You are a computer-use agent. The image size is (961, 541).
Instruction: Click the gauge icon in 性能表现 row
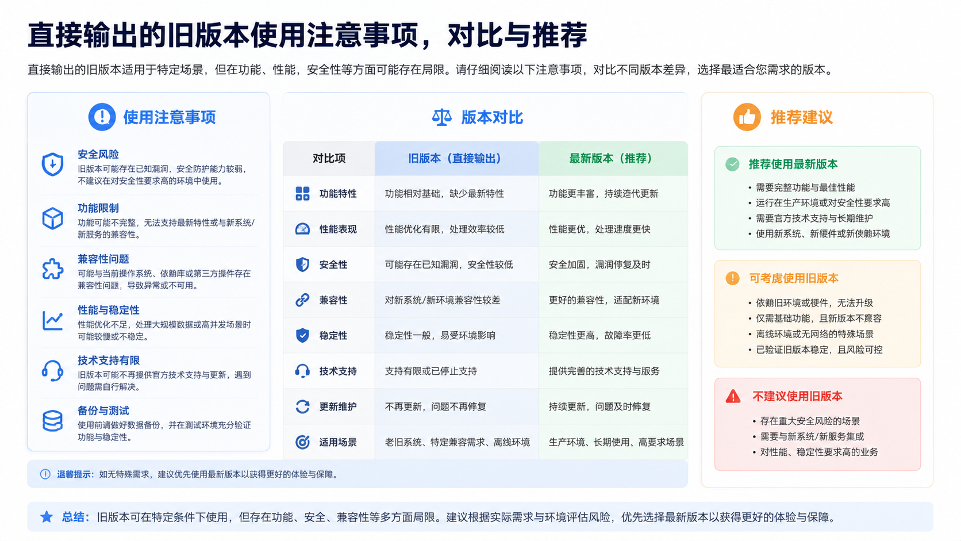[x=302, y=229]
